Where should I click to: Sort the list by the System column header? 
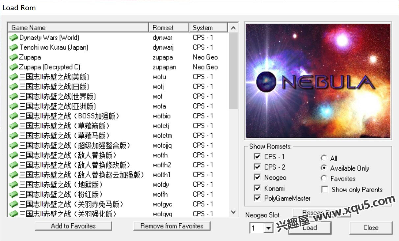point(208,28)
